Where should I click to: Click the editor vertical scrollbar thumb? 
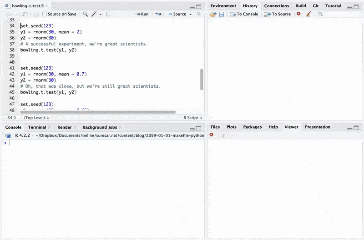click(x=202, y=80)
